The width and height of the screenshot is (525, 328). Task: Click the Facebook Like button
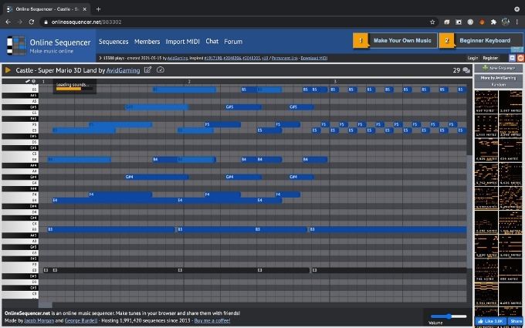pyautogui.click(x=490, y=321)
